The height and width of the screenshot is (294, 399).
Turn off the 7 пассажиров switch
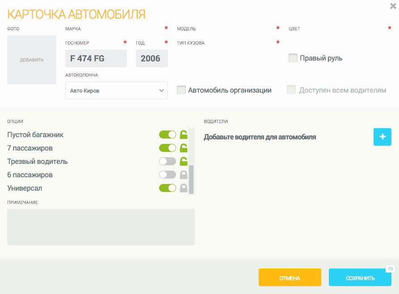click(168, 148)
